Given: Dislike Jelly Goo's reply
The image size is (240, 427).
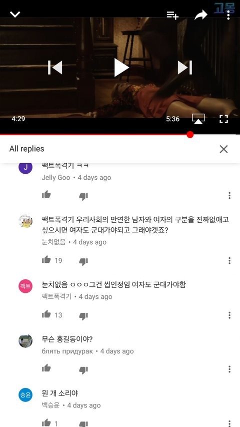Looking at the screenshot, I should 83,196.
